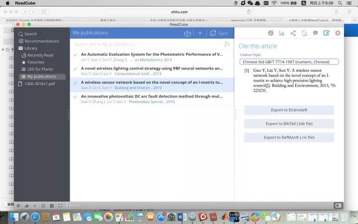Click Export to Endnote button
The height and width of the screenshot is (224, 358).
point(289,110)
